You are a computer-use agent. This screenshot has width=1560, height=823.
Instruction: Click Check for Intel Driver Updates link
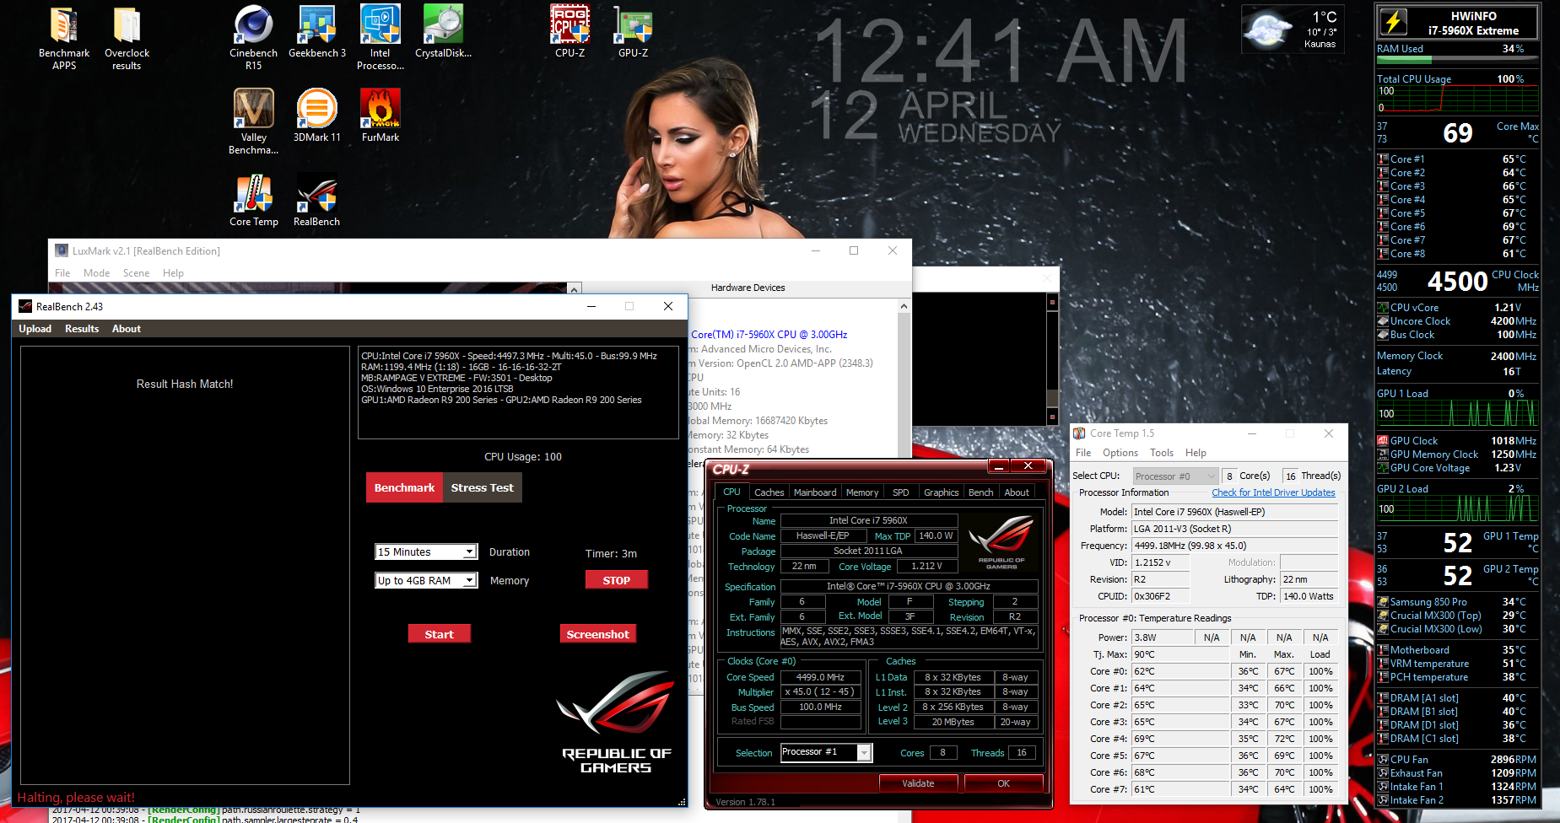[x=1273, y=492]
